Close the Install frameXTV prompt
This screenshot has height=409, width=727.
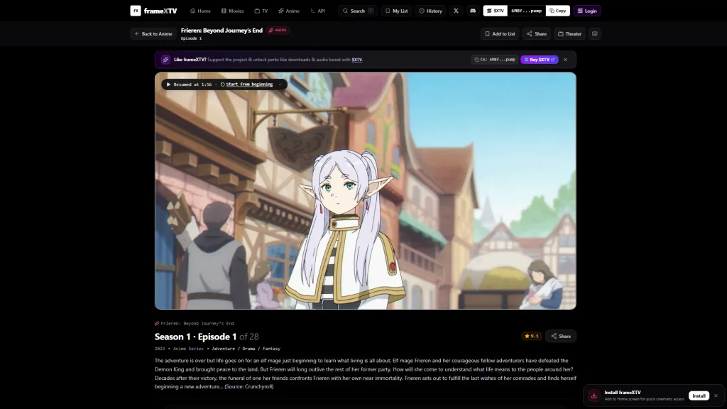(716, 396)
